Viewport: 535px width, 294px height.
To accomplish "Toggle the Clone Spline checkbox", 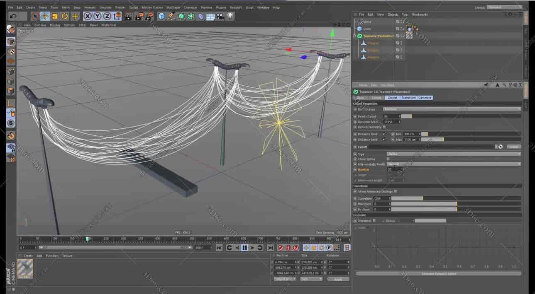I will click(388, 159).
